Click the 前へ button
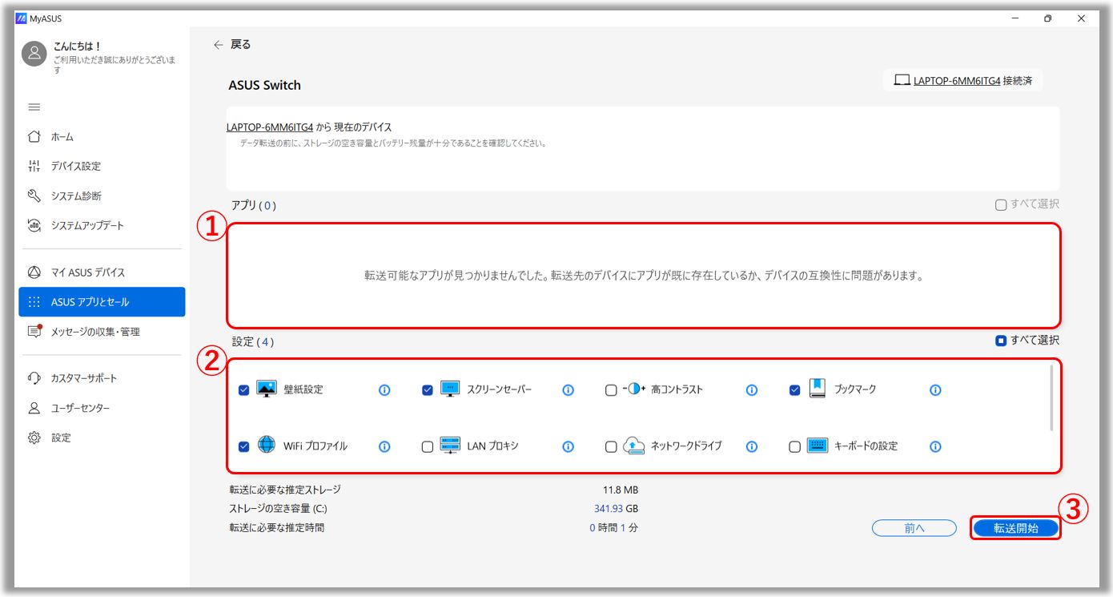The image size is (1113, 597). click(x=914, y=528)
